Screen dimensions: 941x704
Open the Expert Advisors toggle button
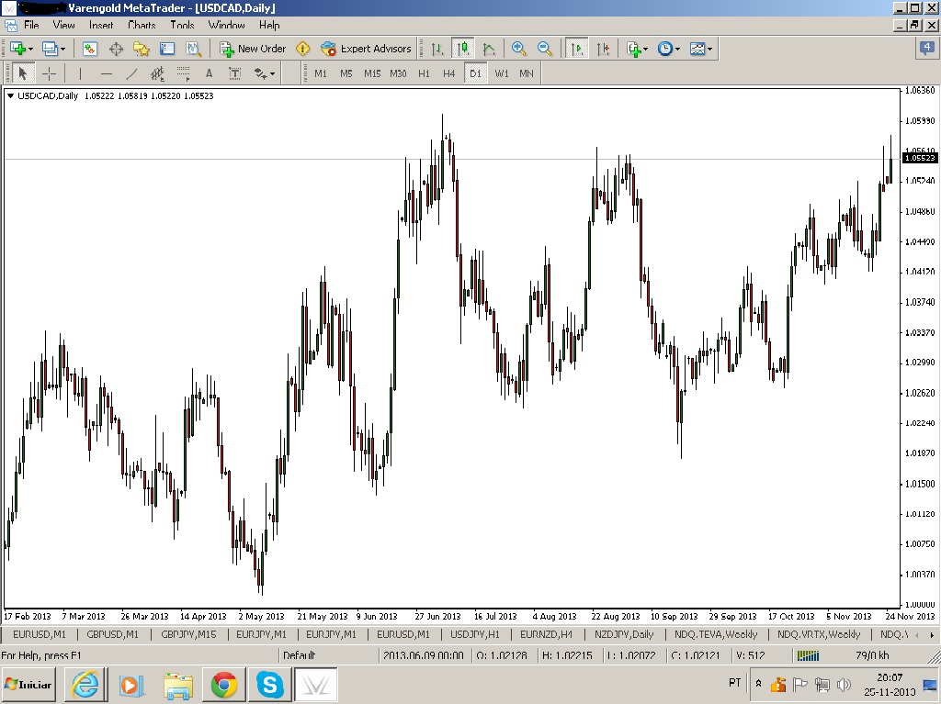point(366,49)
